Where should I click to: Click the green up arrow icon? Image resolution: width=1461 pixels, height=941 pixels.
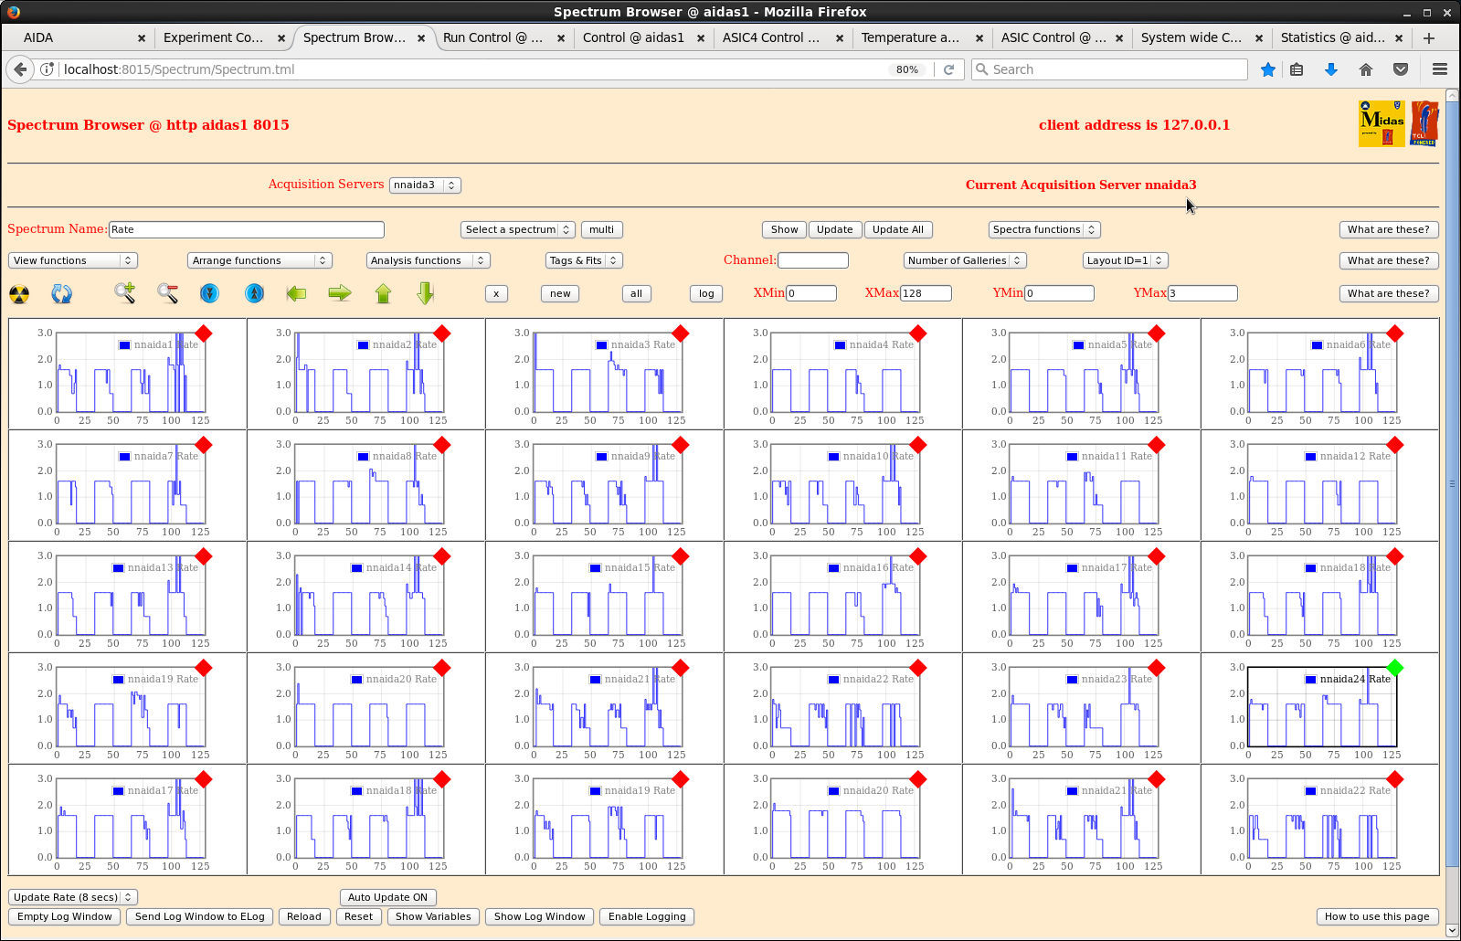(x=383, y=293)
